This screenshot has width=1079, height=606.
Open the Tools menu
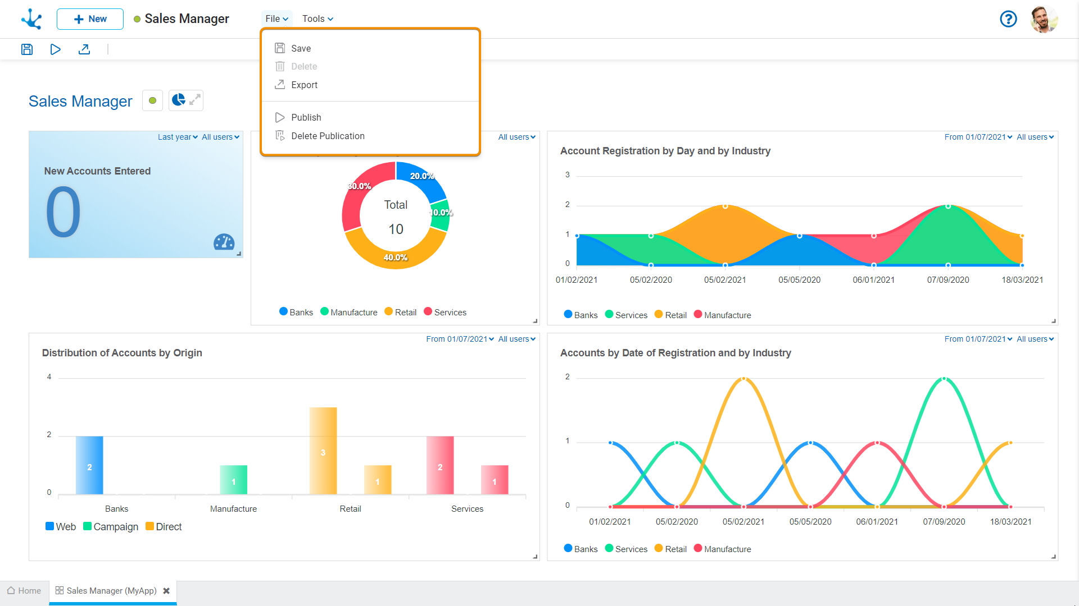point(318,19)
